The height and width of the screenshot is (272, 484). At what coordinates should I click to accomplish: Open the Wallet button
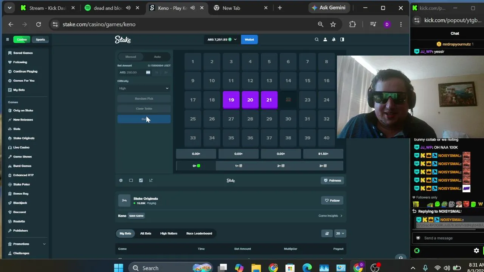249,39
